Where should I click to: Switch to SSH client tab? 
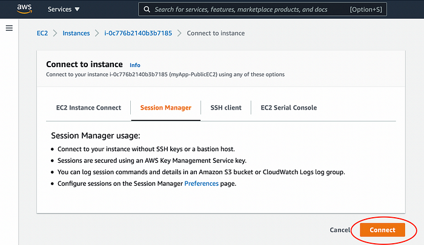pos(226,108)
